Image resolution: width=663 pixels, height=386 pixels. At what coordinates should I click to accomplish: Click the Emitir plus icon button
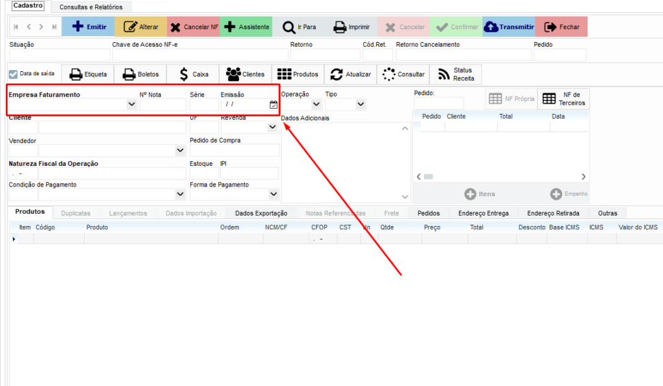click(88, 27)
